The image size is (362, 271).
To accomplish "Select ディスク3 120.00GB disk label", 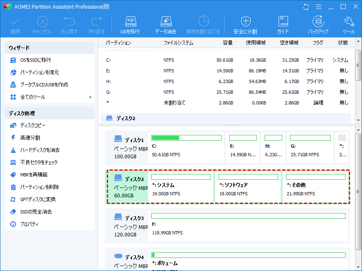I will 127,226.
